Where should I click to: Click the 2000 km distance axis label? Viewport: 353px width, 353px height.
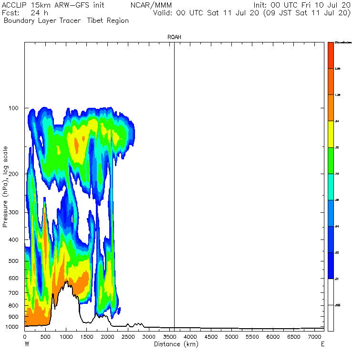(107, 337)
